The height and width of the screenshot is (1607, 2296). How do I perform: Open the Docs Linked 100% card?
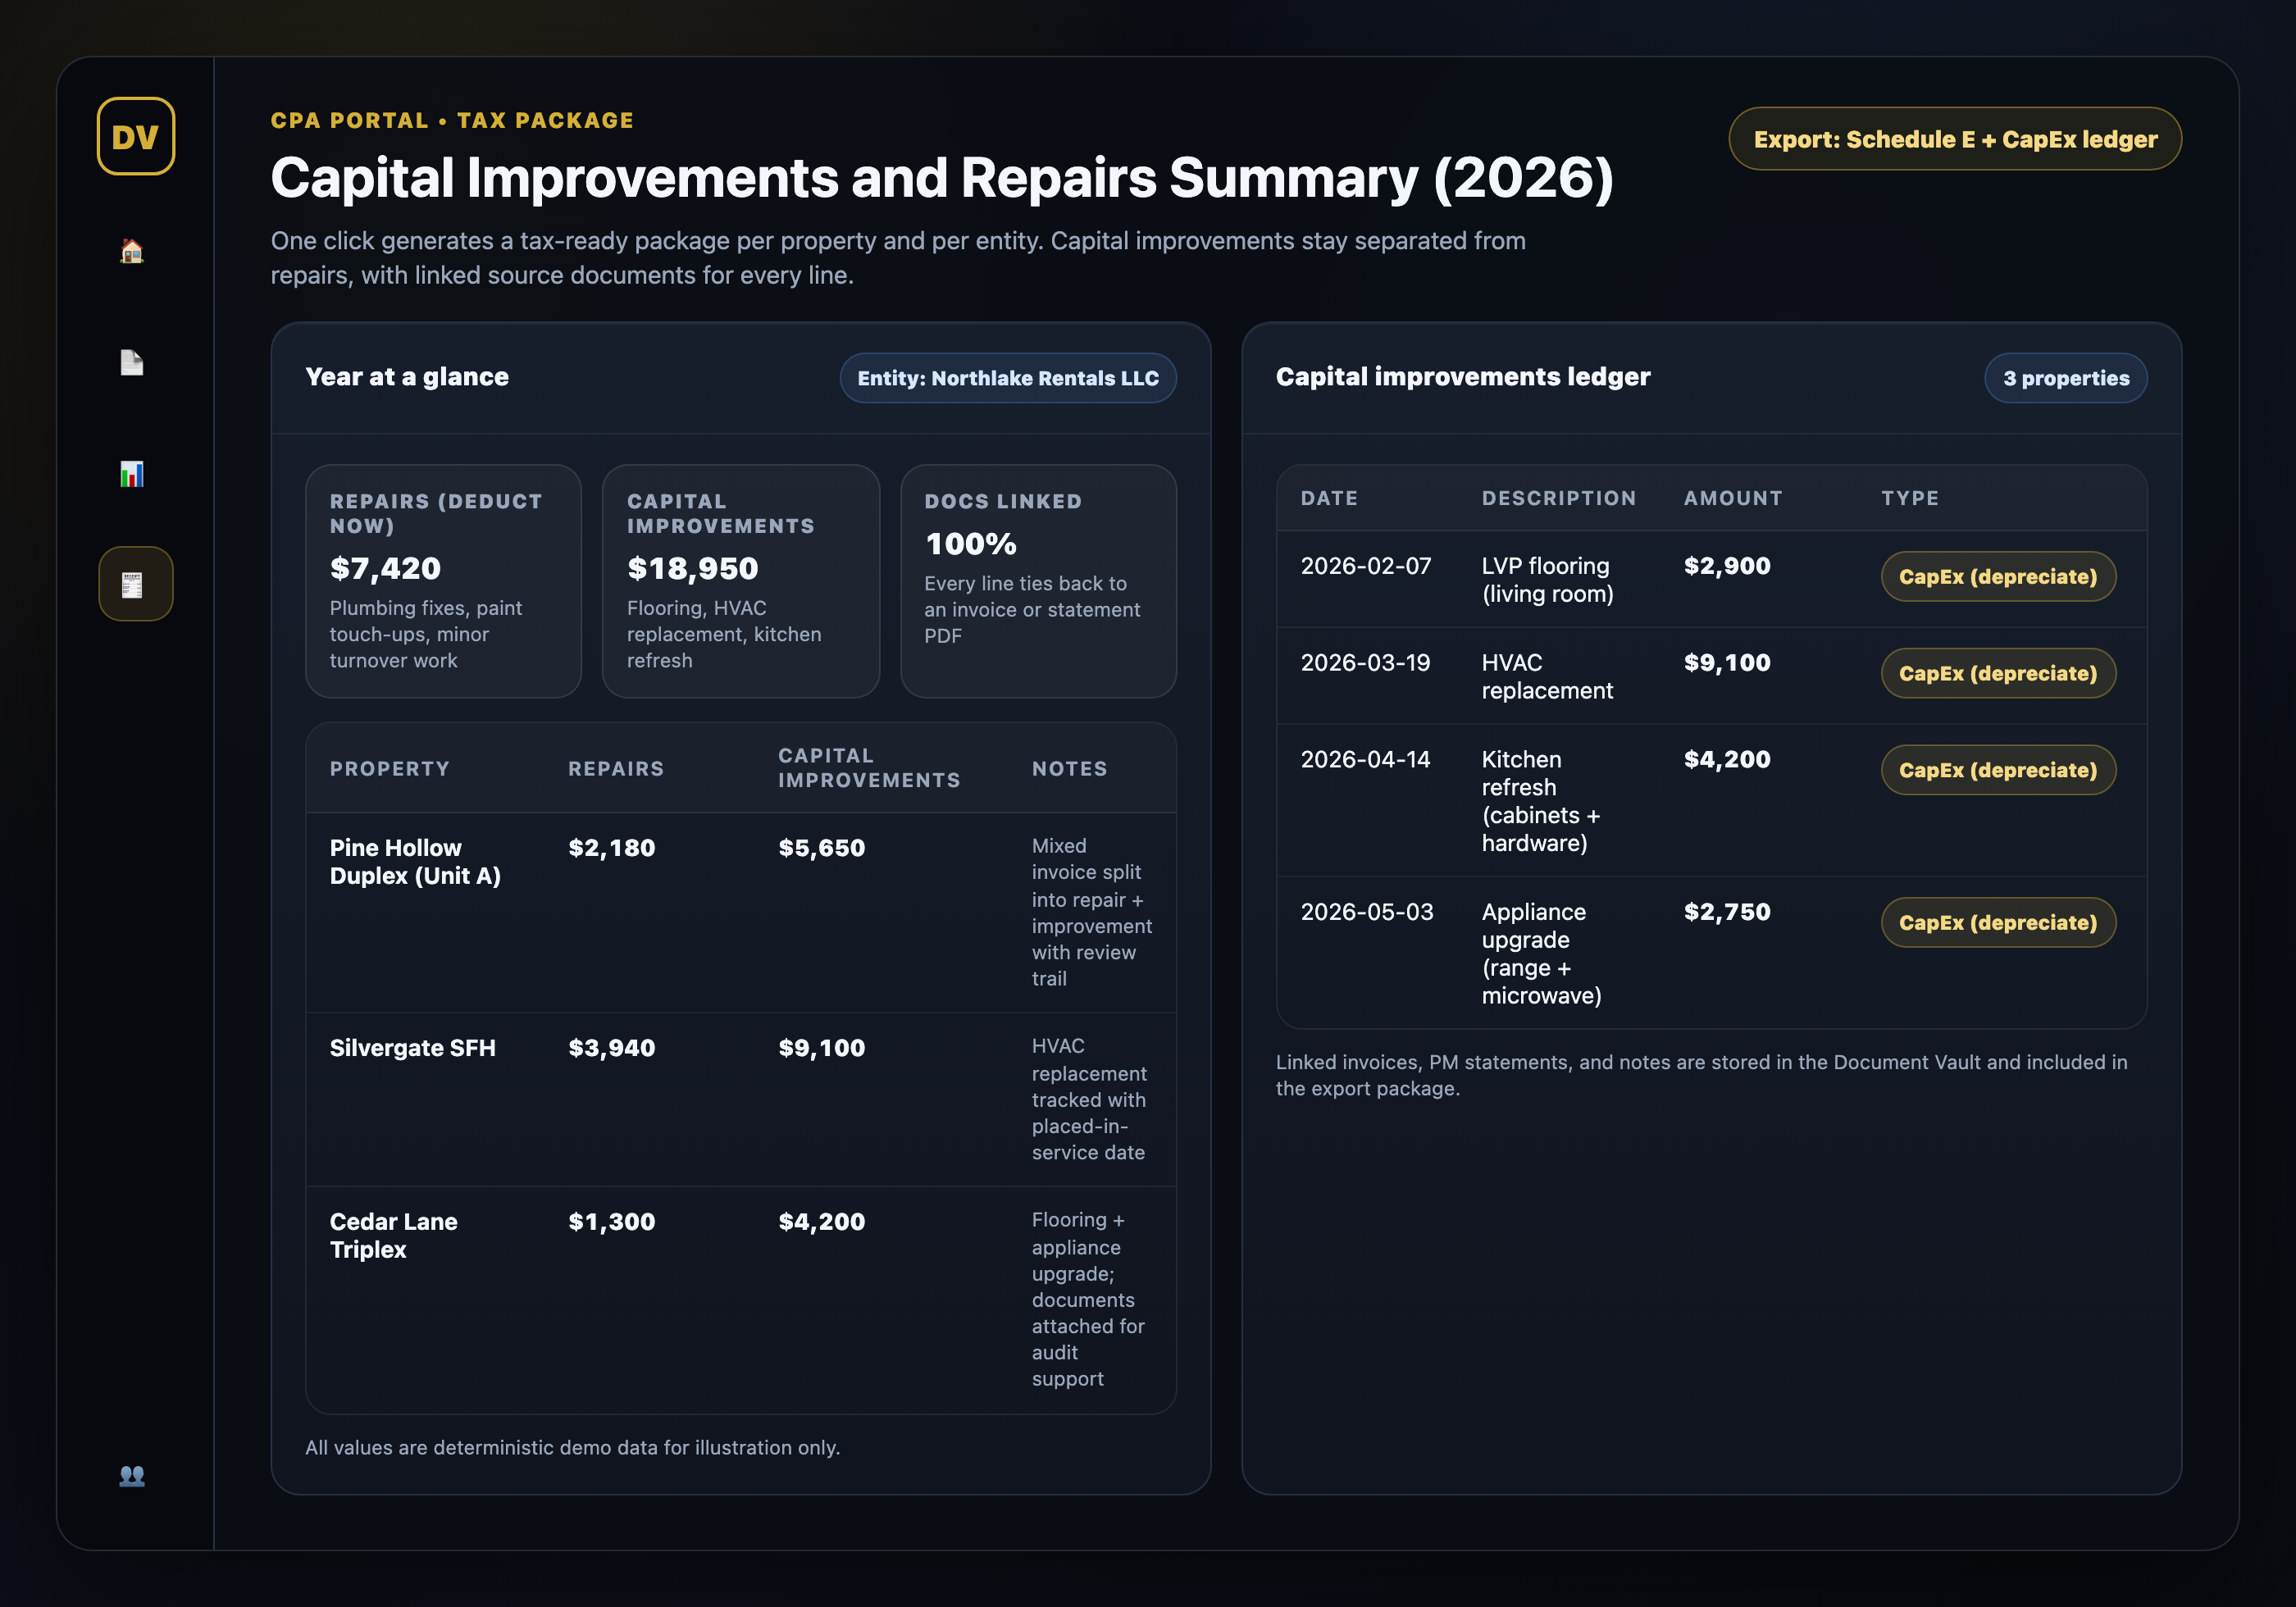[1038, 581]
